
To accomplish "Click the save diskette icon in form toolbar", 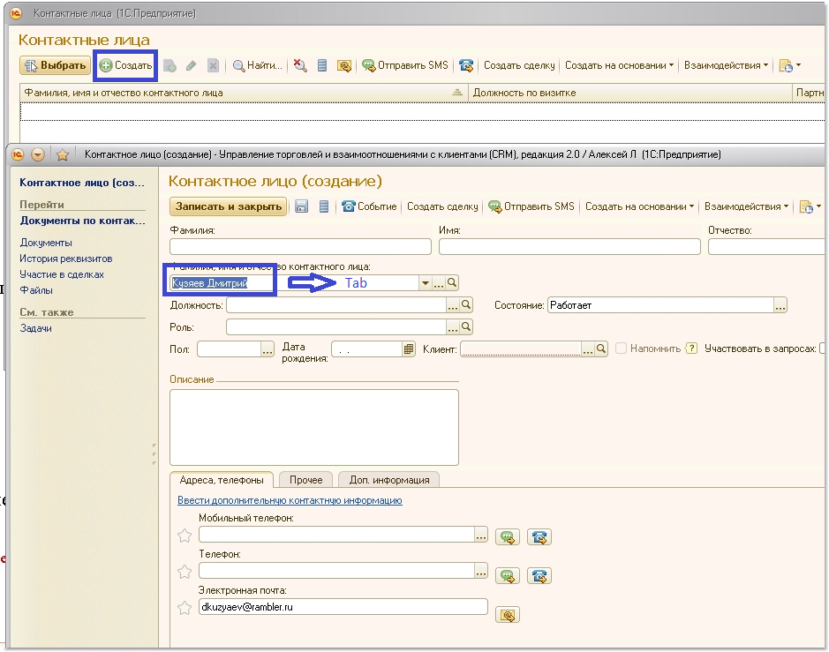I will coord(302,206).
